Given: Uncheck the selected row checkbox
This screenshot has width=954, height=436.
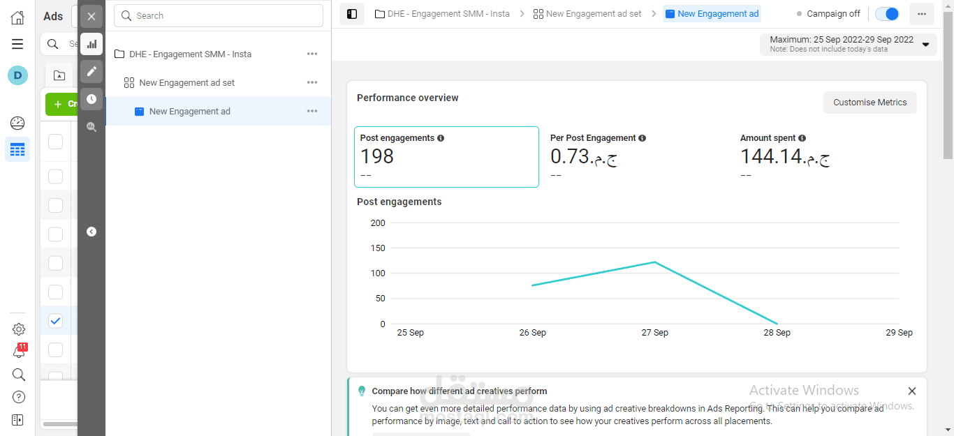Looking at the screenshot, I should tap(56, 321).
